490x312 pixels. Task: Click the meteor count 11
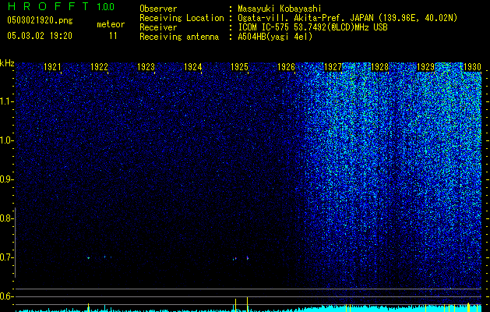pyautogui.click(x=113, y=36)
